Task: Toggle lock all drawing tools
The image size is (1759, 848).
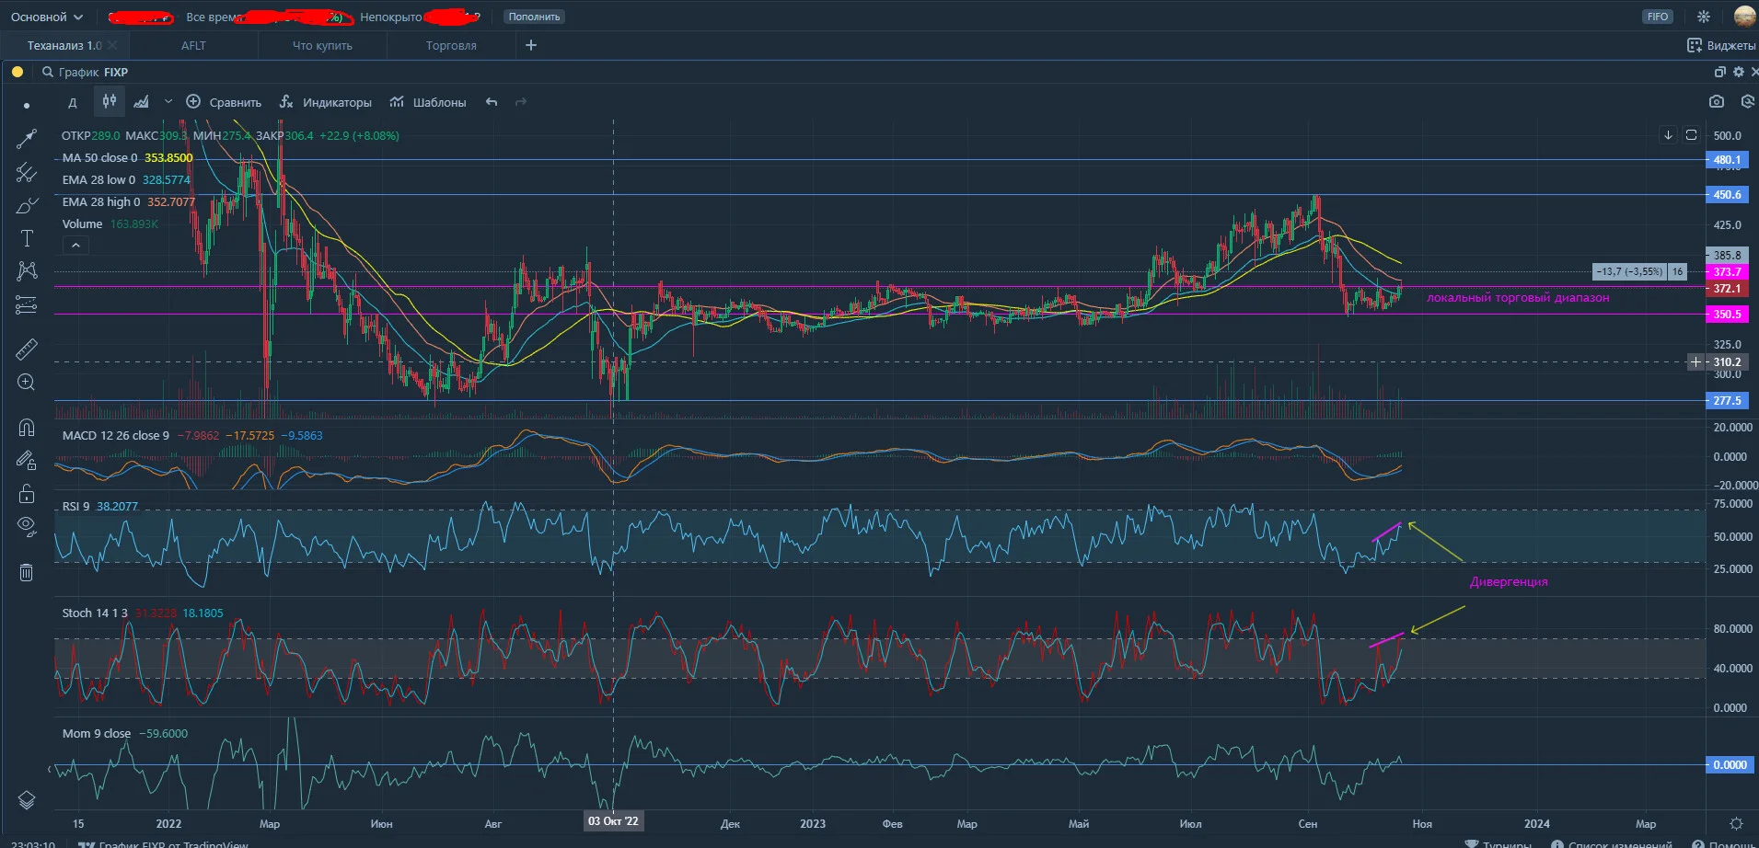Action: pyautogui.click(x=27, y=494)
